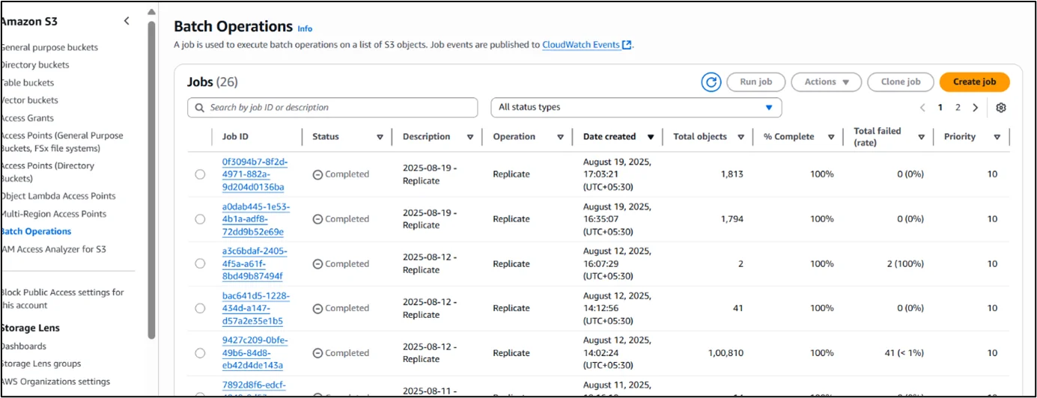Open Batch Operations Info link
The width and height of the screenshot is (1037, 398).
[305, 28]
